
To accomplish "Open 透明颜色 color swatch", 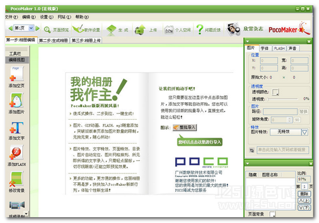I will (x=275, y=92).
